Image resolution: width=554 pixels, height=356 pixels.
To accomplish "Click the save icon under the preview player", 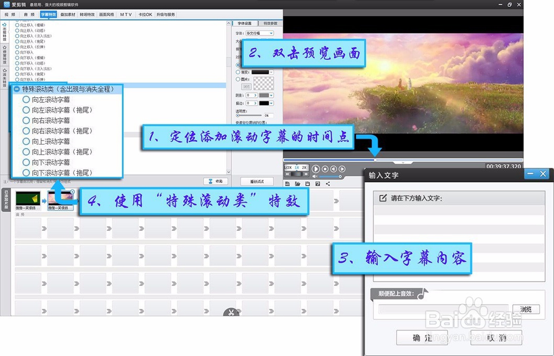I will click(307, 183).
